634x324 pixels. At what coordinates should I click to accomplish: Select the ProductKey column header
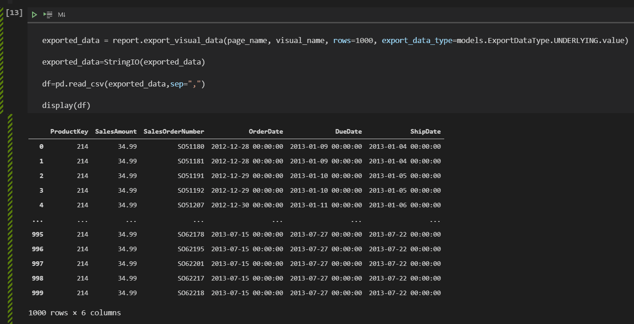pyautogui.click(x=69, y=131)
